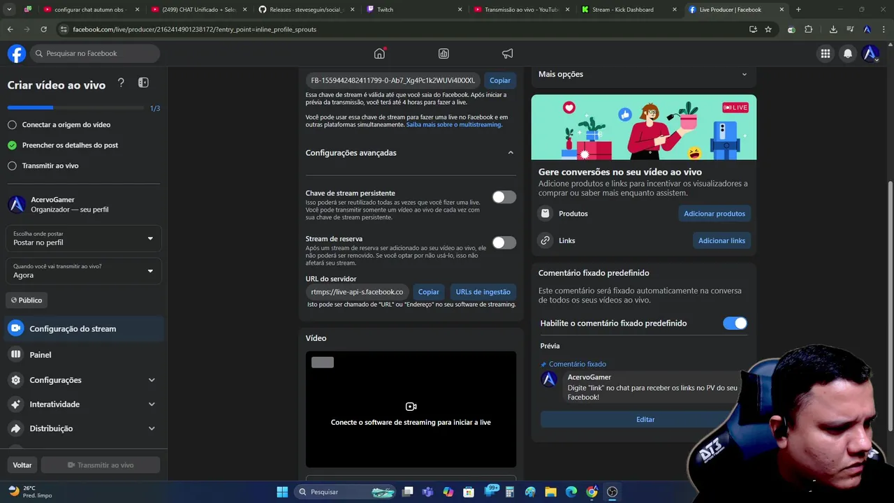Open the Facebook menu grid icon
Screen dimensions: 894x503
[x=826, y=53]
